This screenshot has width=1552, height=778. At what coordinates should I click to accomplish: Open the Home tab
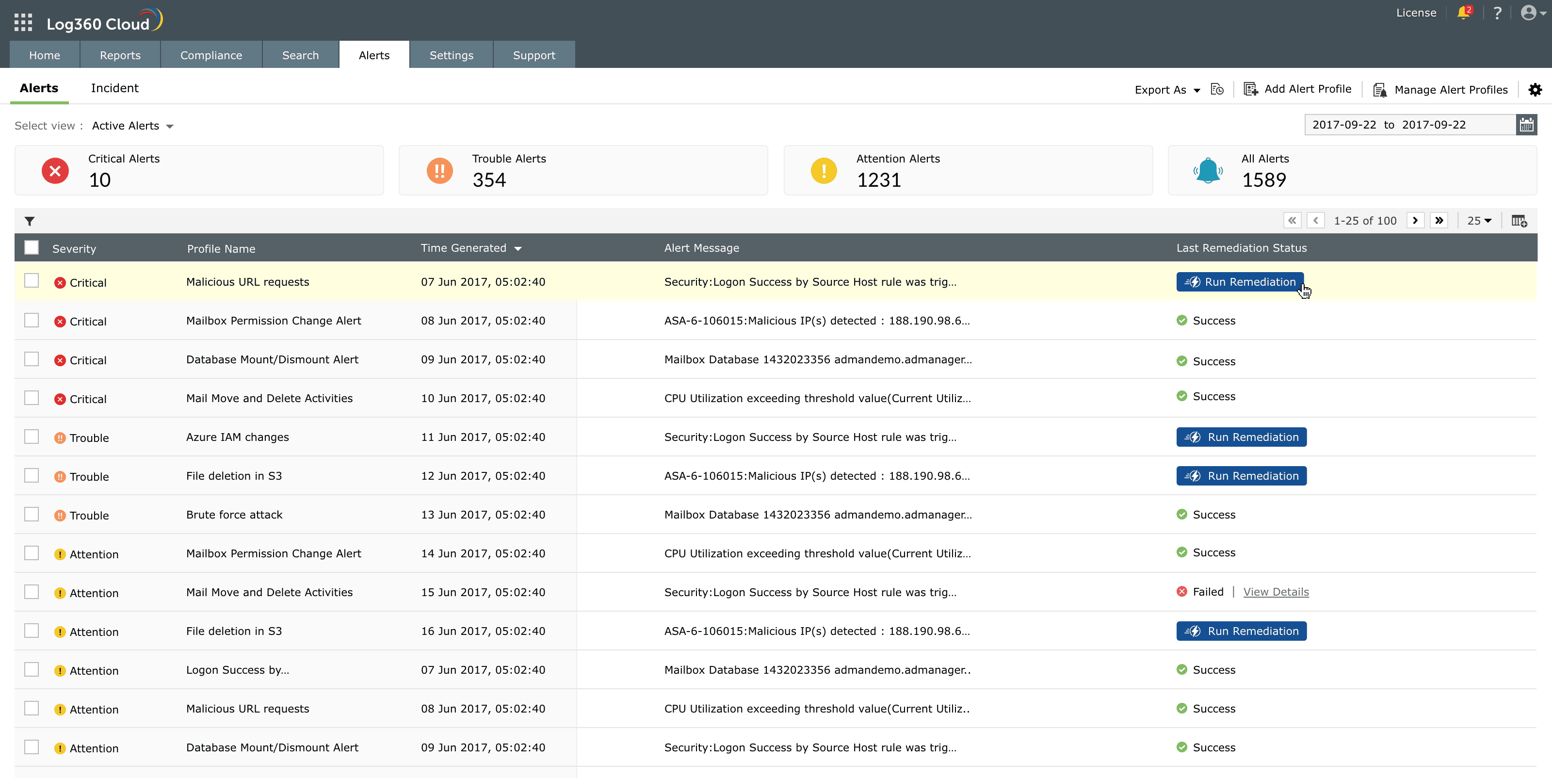tap(45, 55)
